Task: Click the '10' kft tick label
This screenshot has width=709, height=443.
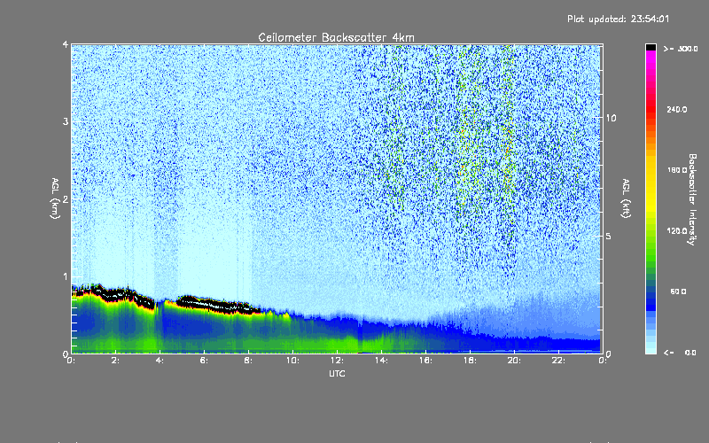Action: (611, 118)
